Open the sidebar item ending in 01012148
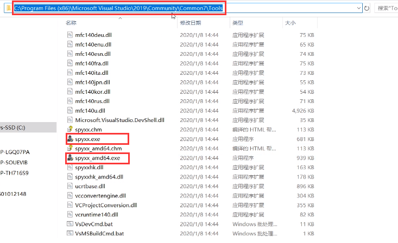 point(13,194)
